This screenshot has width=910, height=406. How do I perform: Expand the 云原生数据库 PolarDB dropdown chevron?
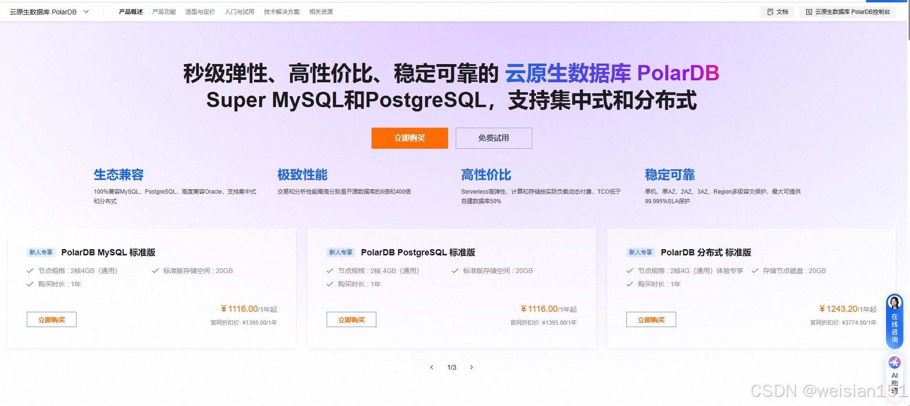pos(86,11)
